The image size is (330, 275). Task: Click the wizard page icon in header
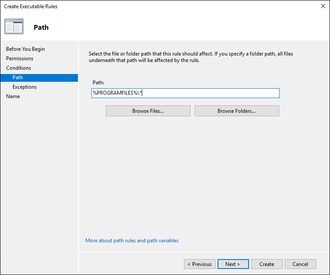[14, 27]
